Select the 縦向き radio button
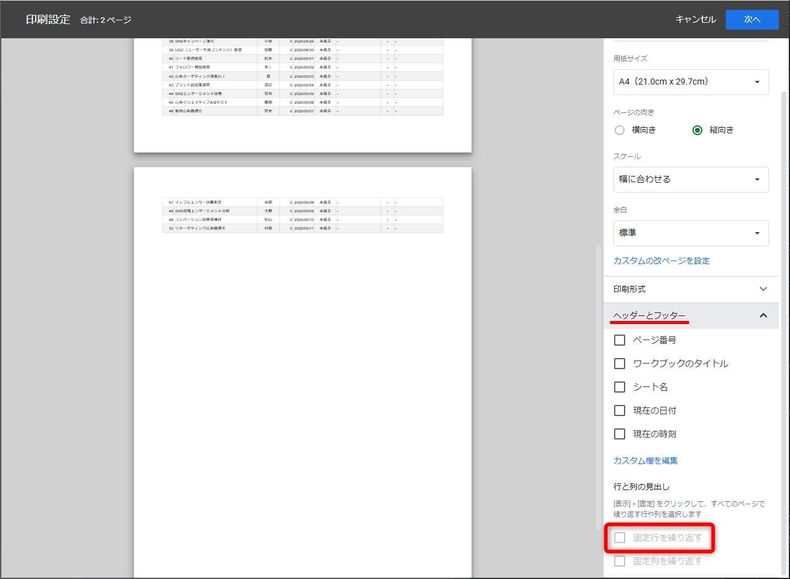Viewport: 790px width, 579px height. point(697,130)
